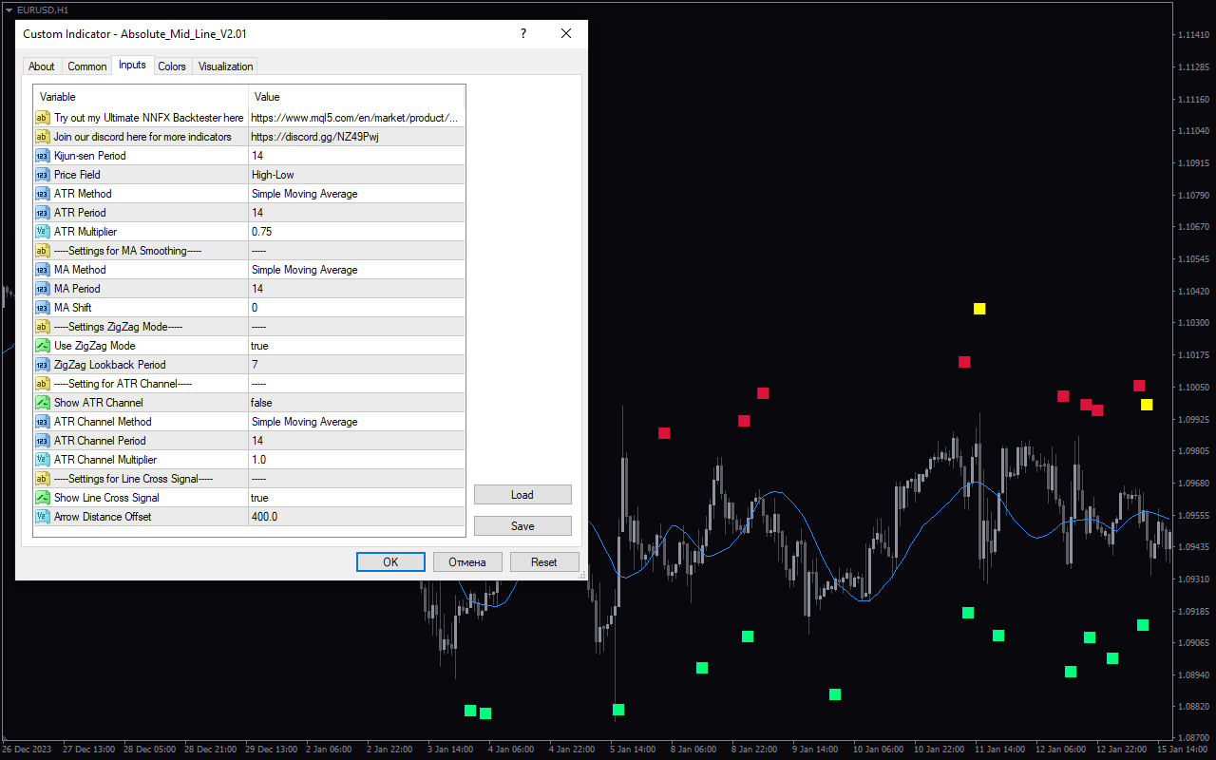Click the icon beside ZigZag Lookback Period

pos(43,365)
